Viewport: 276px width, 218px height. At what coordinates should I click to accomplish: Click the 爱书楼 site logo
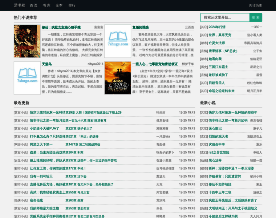(x=20, y=5)
